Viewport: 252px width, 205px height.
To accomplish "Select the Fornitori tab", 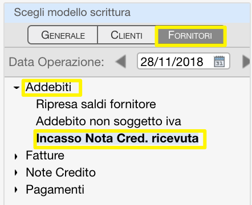I will [190, 35].
